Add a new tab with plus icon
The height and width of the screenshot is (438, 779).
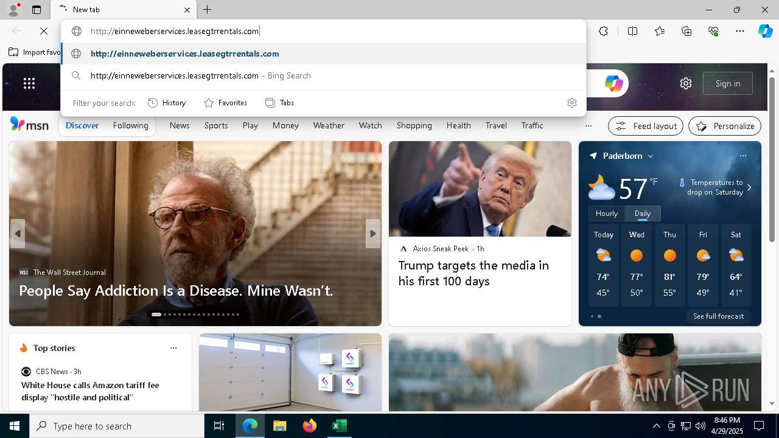(208, 10)
